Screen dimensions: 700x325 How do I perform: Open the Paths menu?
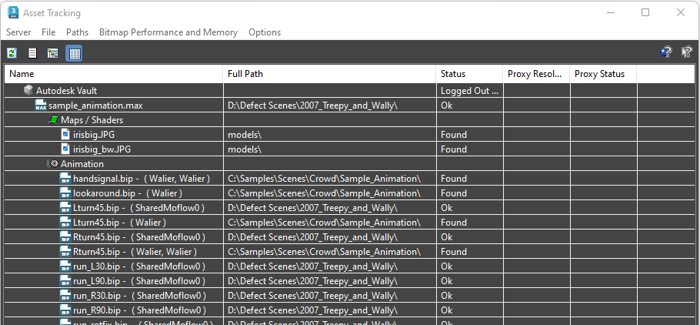(x=77, y=32)
